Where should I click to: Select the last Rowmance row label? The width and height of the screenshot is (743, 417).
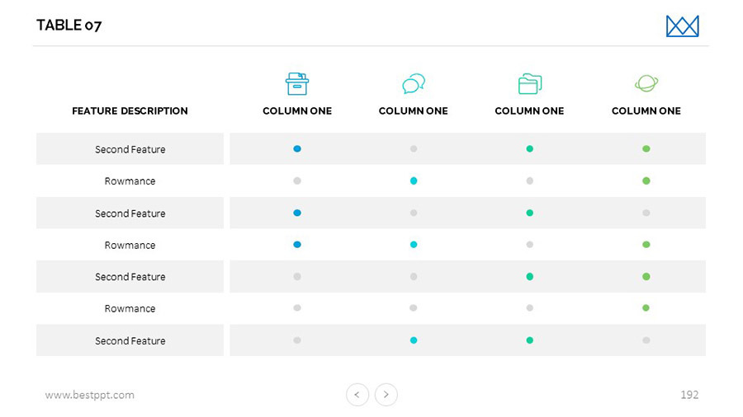130,308
